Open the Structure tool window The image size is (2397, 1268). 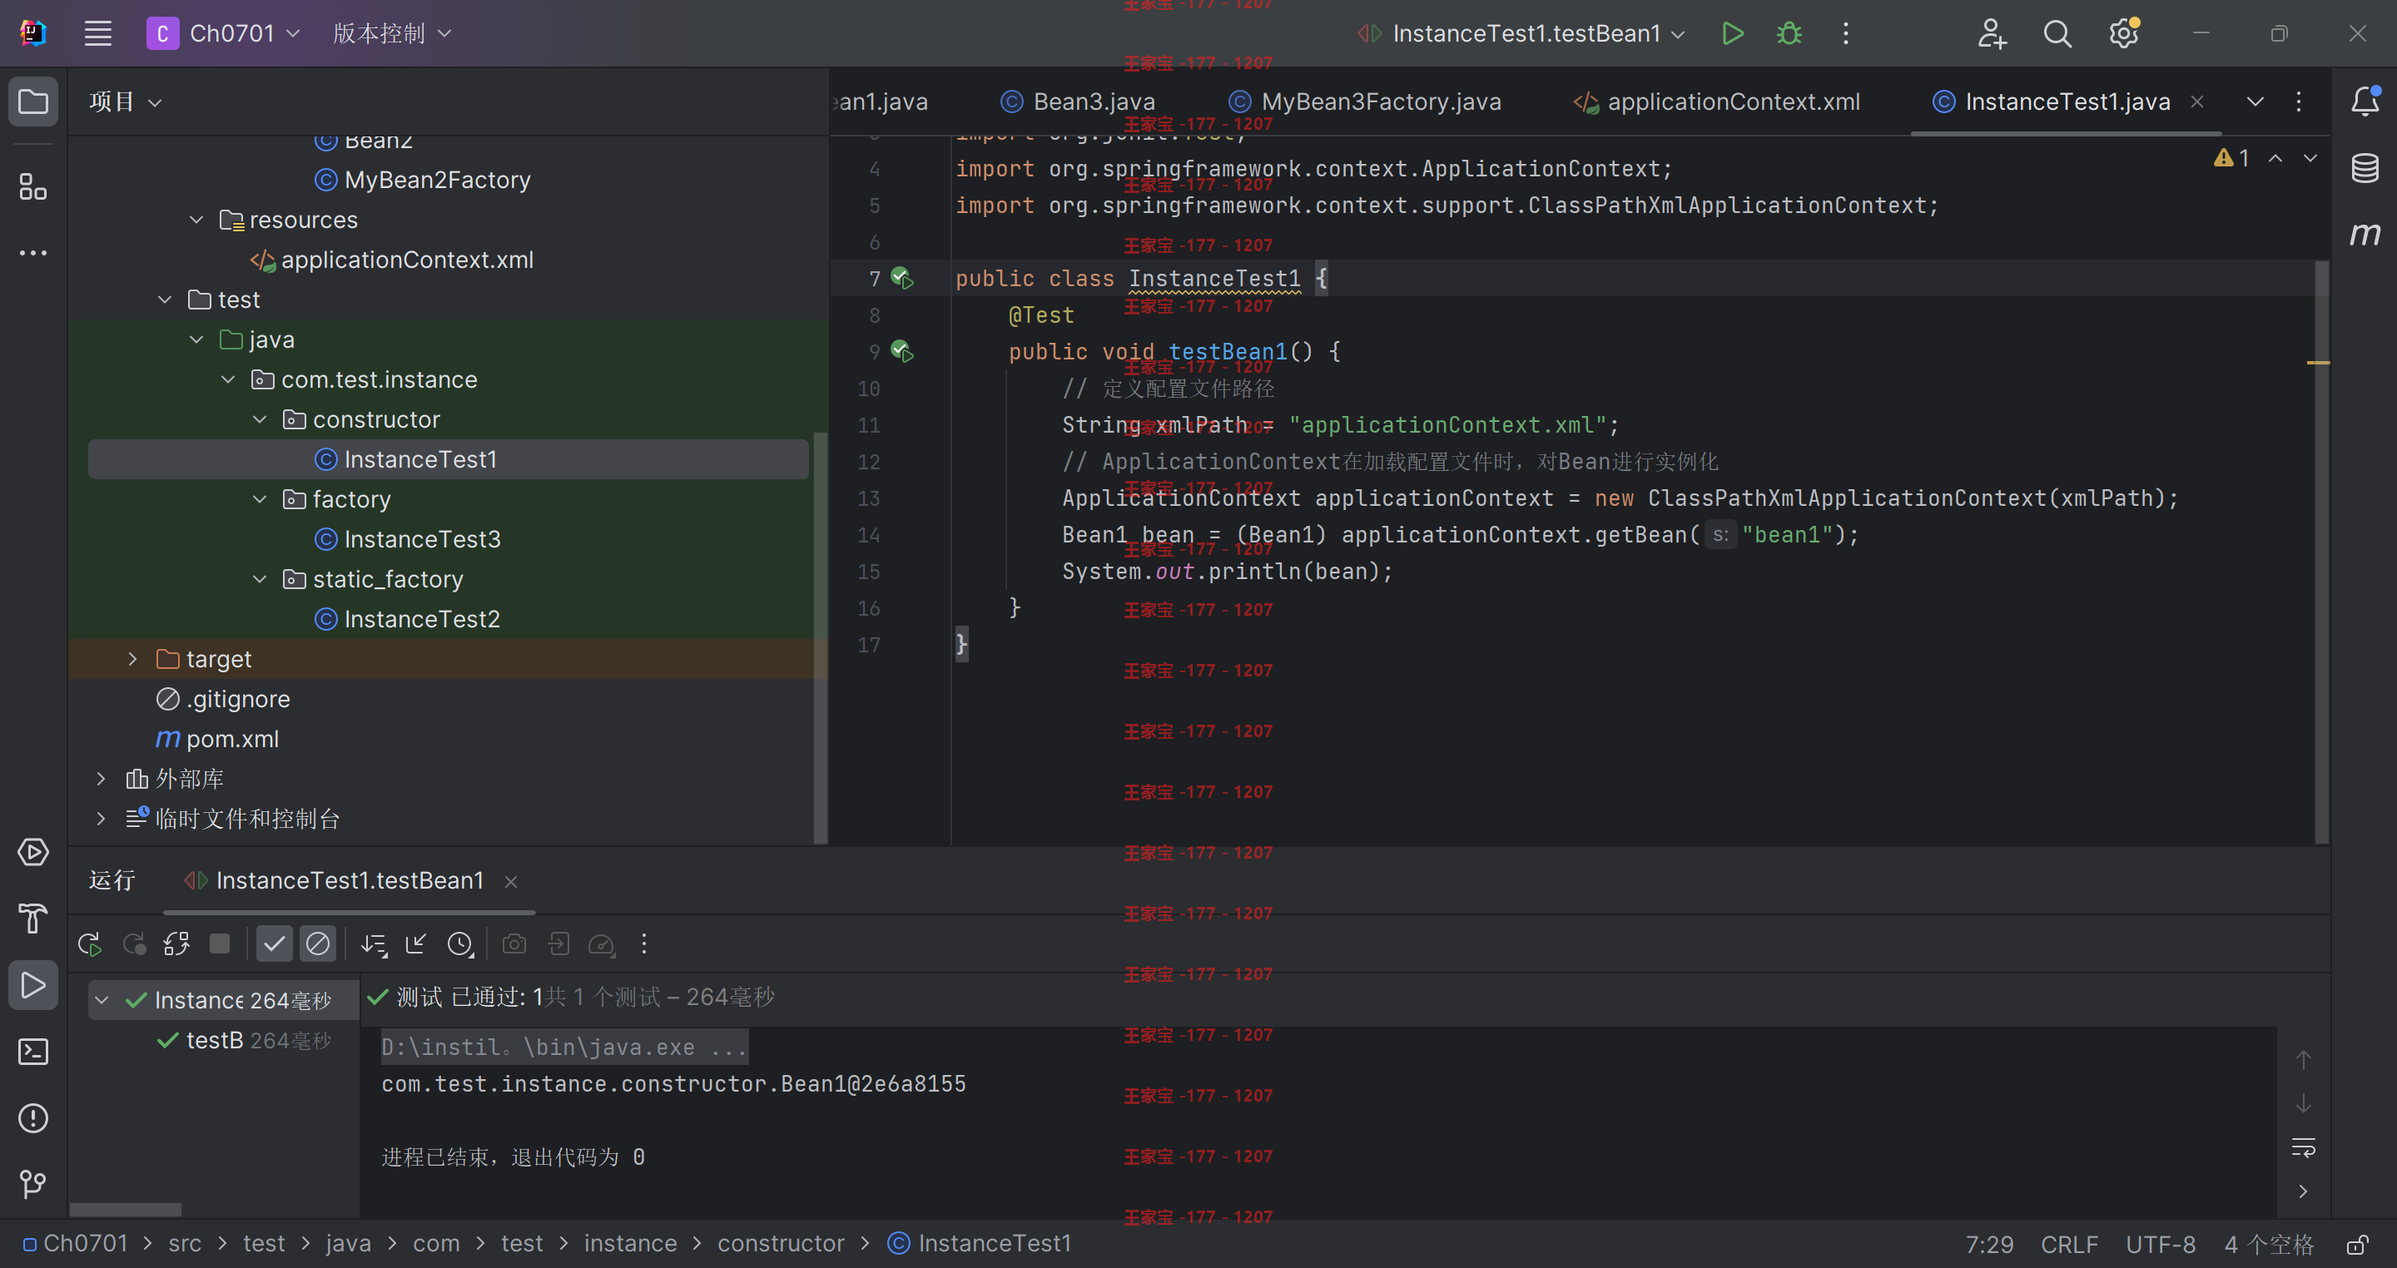coord(33,186)
